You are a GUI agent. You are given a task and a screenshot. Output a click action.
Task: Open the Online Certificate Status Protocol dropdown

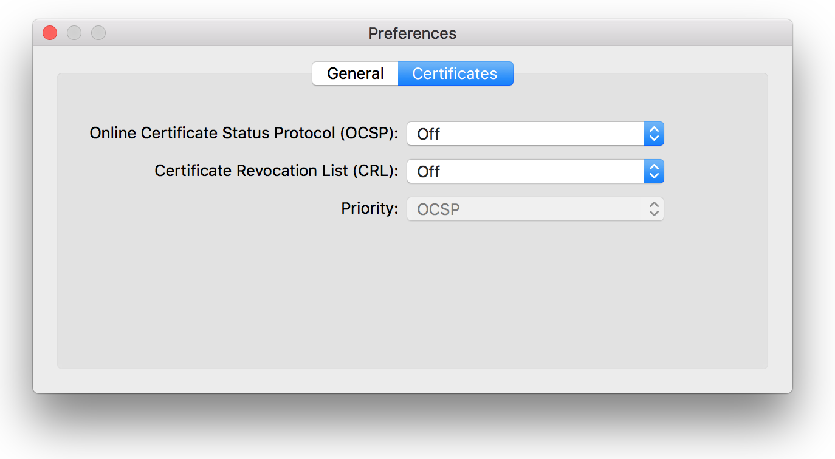tap(526, 134)
